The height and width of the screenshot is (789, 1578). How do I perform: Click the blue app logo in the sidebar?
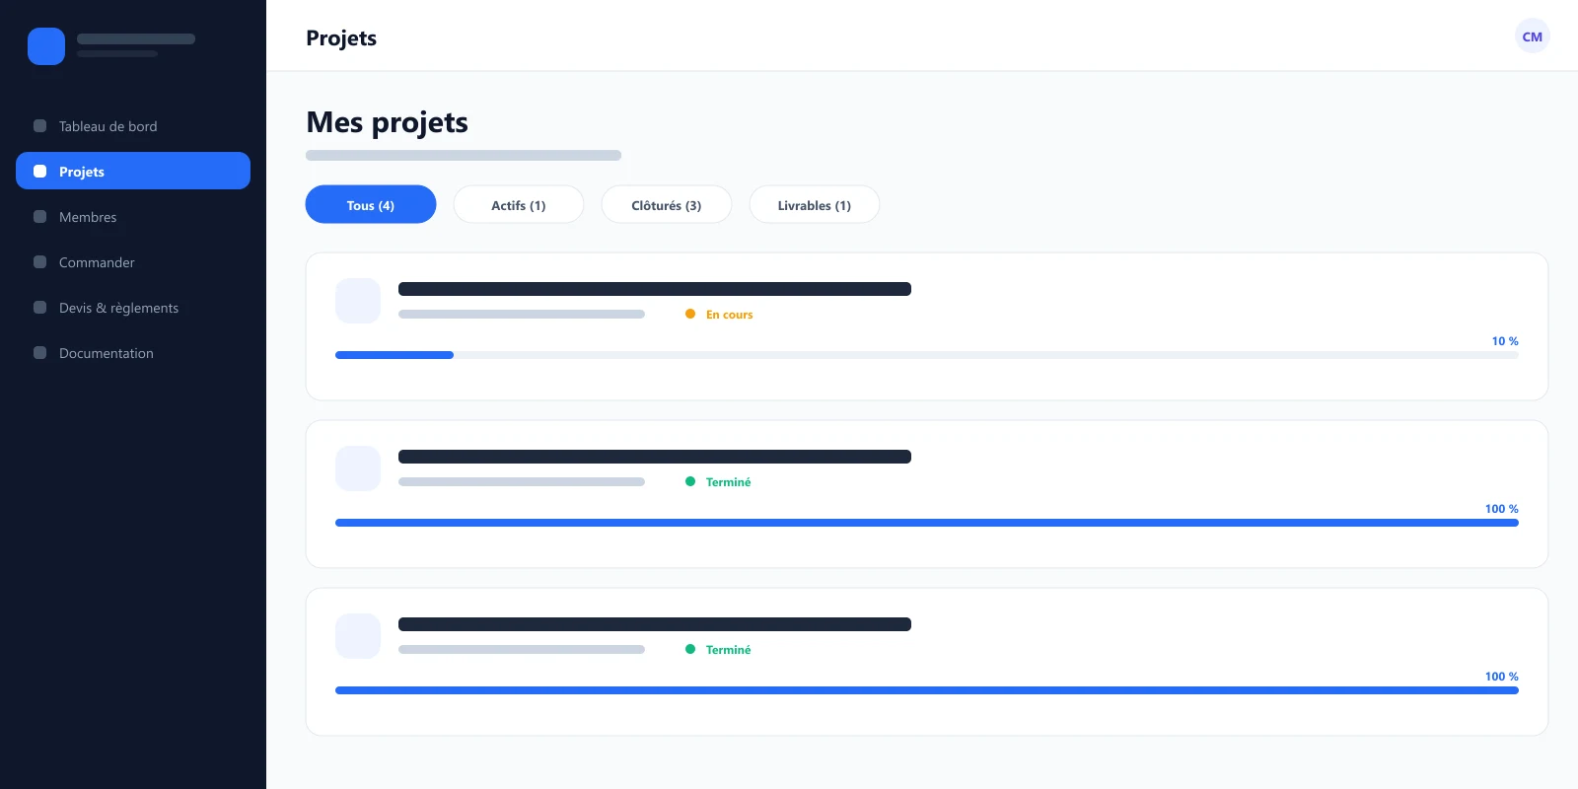[x=46, y=46]
